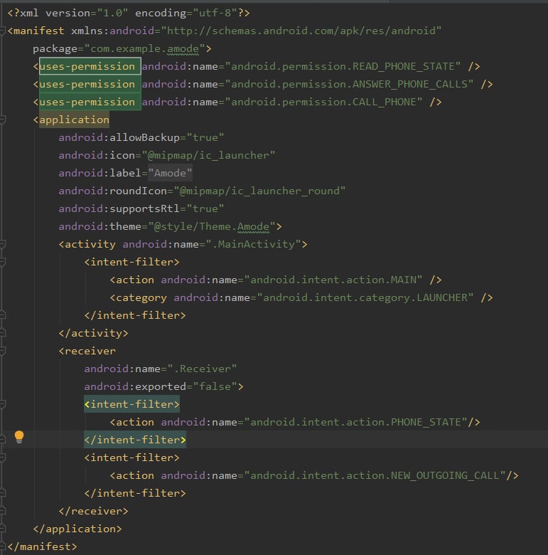Click the android:allowBackup attribute name
Image resolution: width=548 pixels, height=555 pixels.
coord(119,137)
